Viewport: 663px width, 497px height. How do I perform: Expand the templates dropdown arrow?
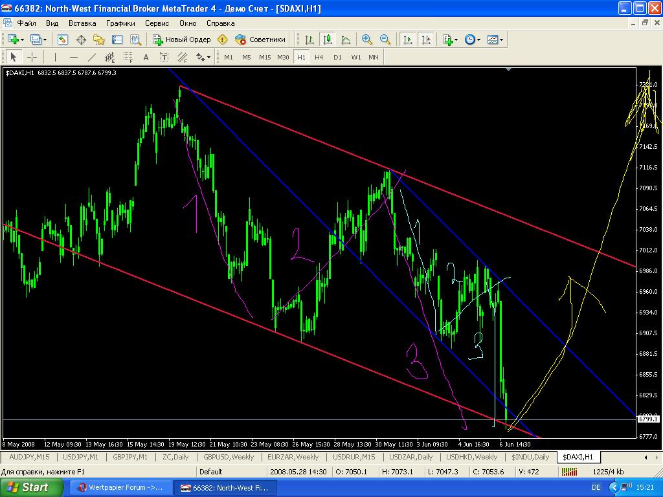tap(502, 39)
